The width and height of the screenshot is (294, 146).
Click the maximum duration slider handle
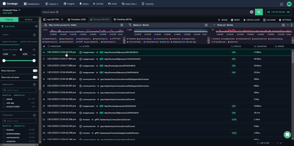(34, 61)
